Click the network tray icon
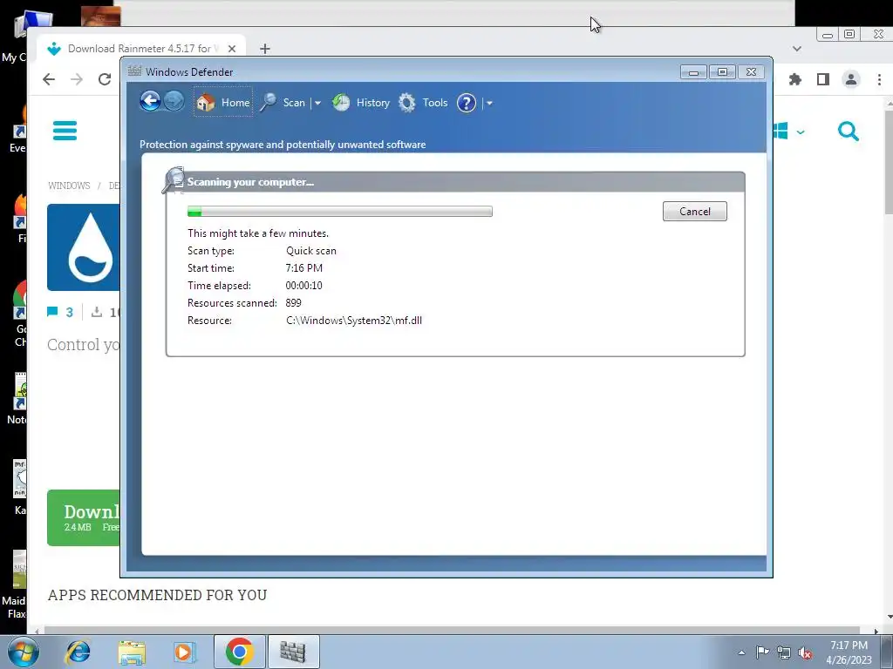Viewport: 893px width, 669px height. [x=784, y=652]
